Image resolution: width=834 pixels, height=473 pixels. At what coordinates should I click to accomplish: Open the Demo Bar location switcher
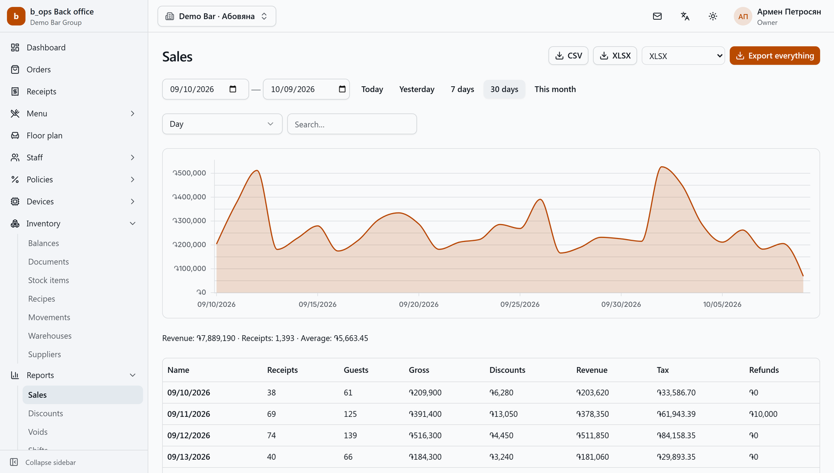[217, 16]
